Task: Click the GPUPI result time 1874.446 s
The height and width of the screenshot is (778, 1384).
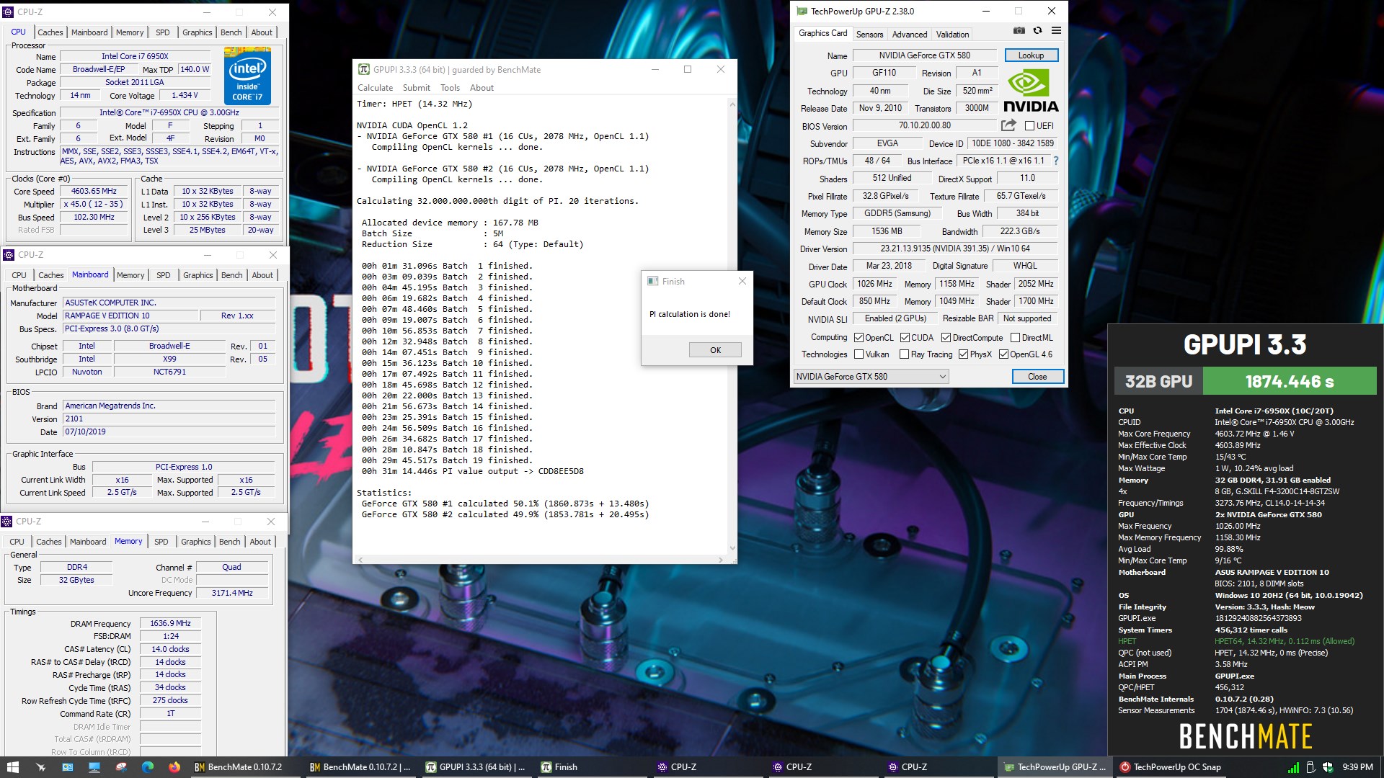Action: click(x=1290, y=381)
